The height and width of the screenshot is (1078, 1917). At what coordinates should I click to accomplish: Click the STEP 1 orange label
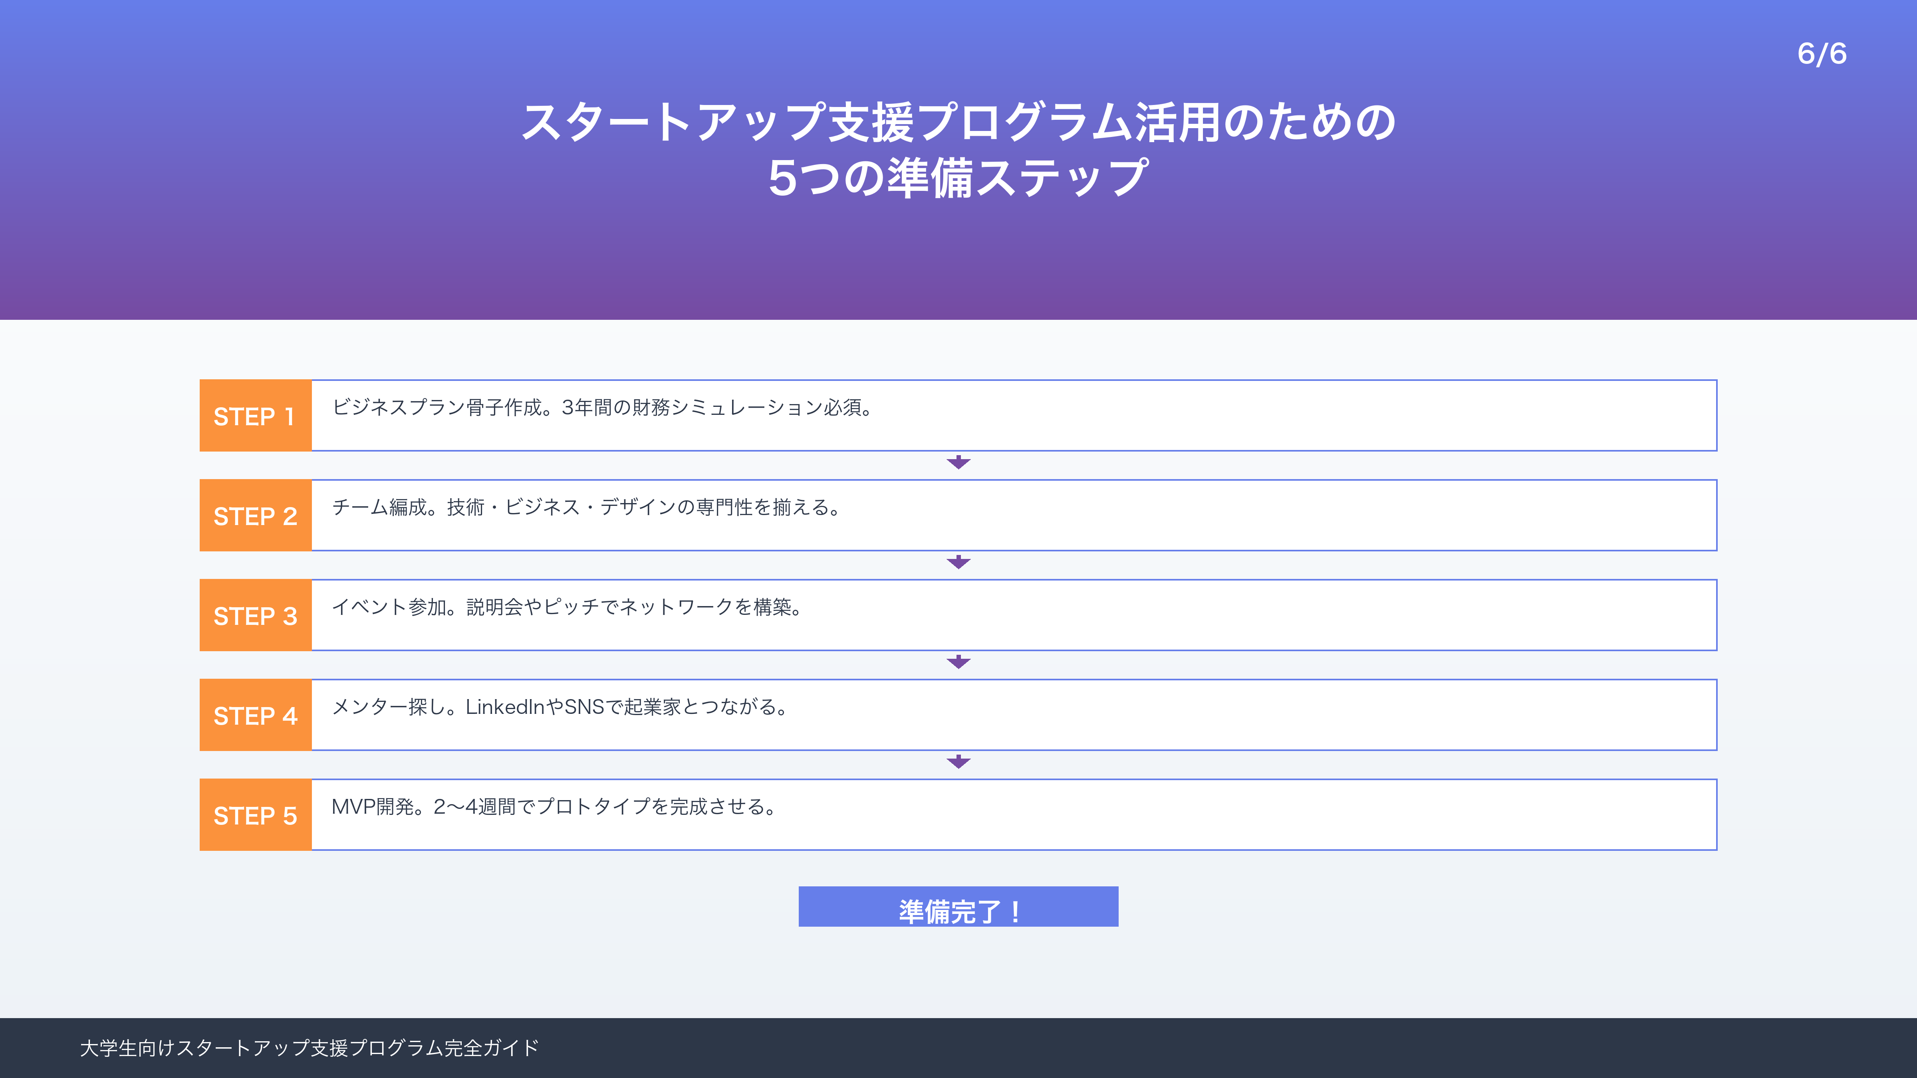(255, 415)
